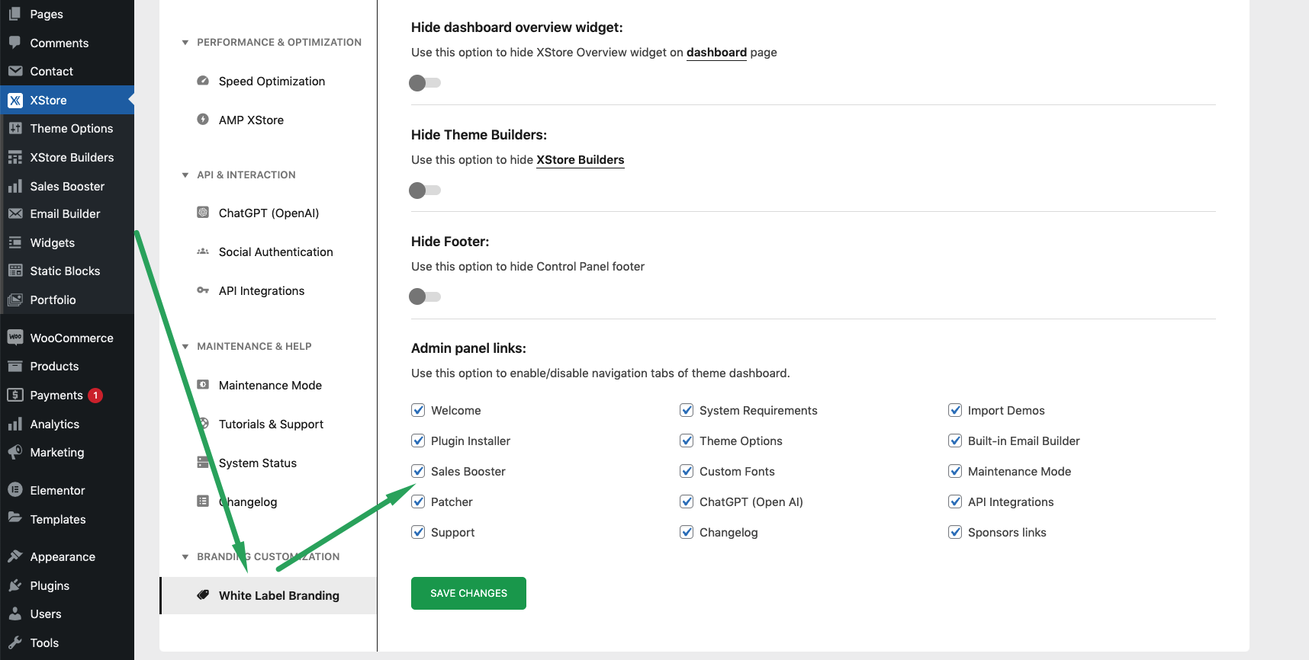
Task: Uncheck the Built-in Email Builder checkbox
Action: pos(955,441)
